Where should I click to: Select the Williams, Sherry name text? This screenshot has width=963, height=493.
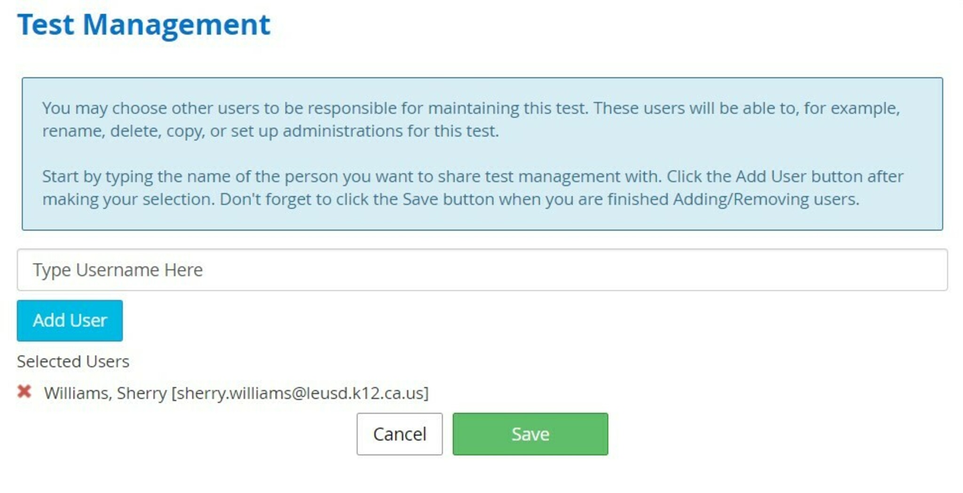tap(105, 393)
